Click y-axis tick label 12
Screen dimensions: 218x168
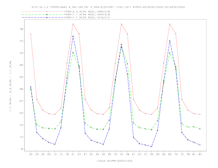pos(21,137)
